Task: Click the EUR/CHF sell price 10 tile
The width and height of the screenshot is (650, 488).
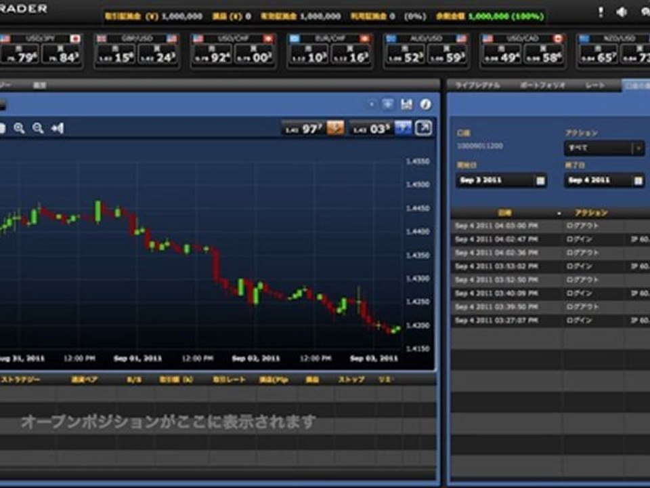Action: [x=309, y=54]
